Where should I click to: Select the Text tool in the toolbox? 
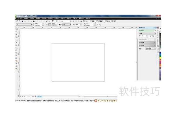pyautogui.click(x=16, y=55)
